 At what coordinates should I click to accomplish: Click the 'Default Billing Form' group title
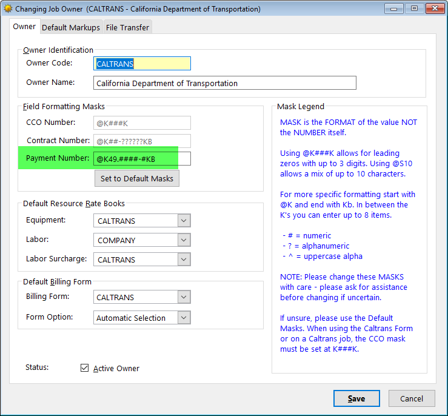point(57,282)
